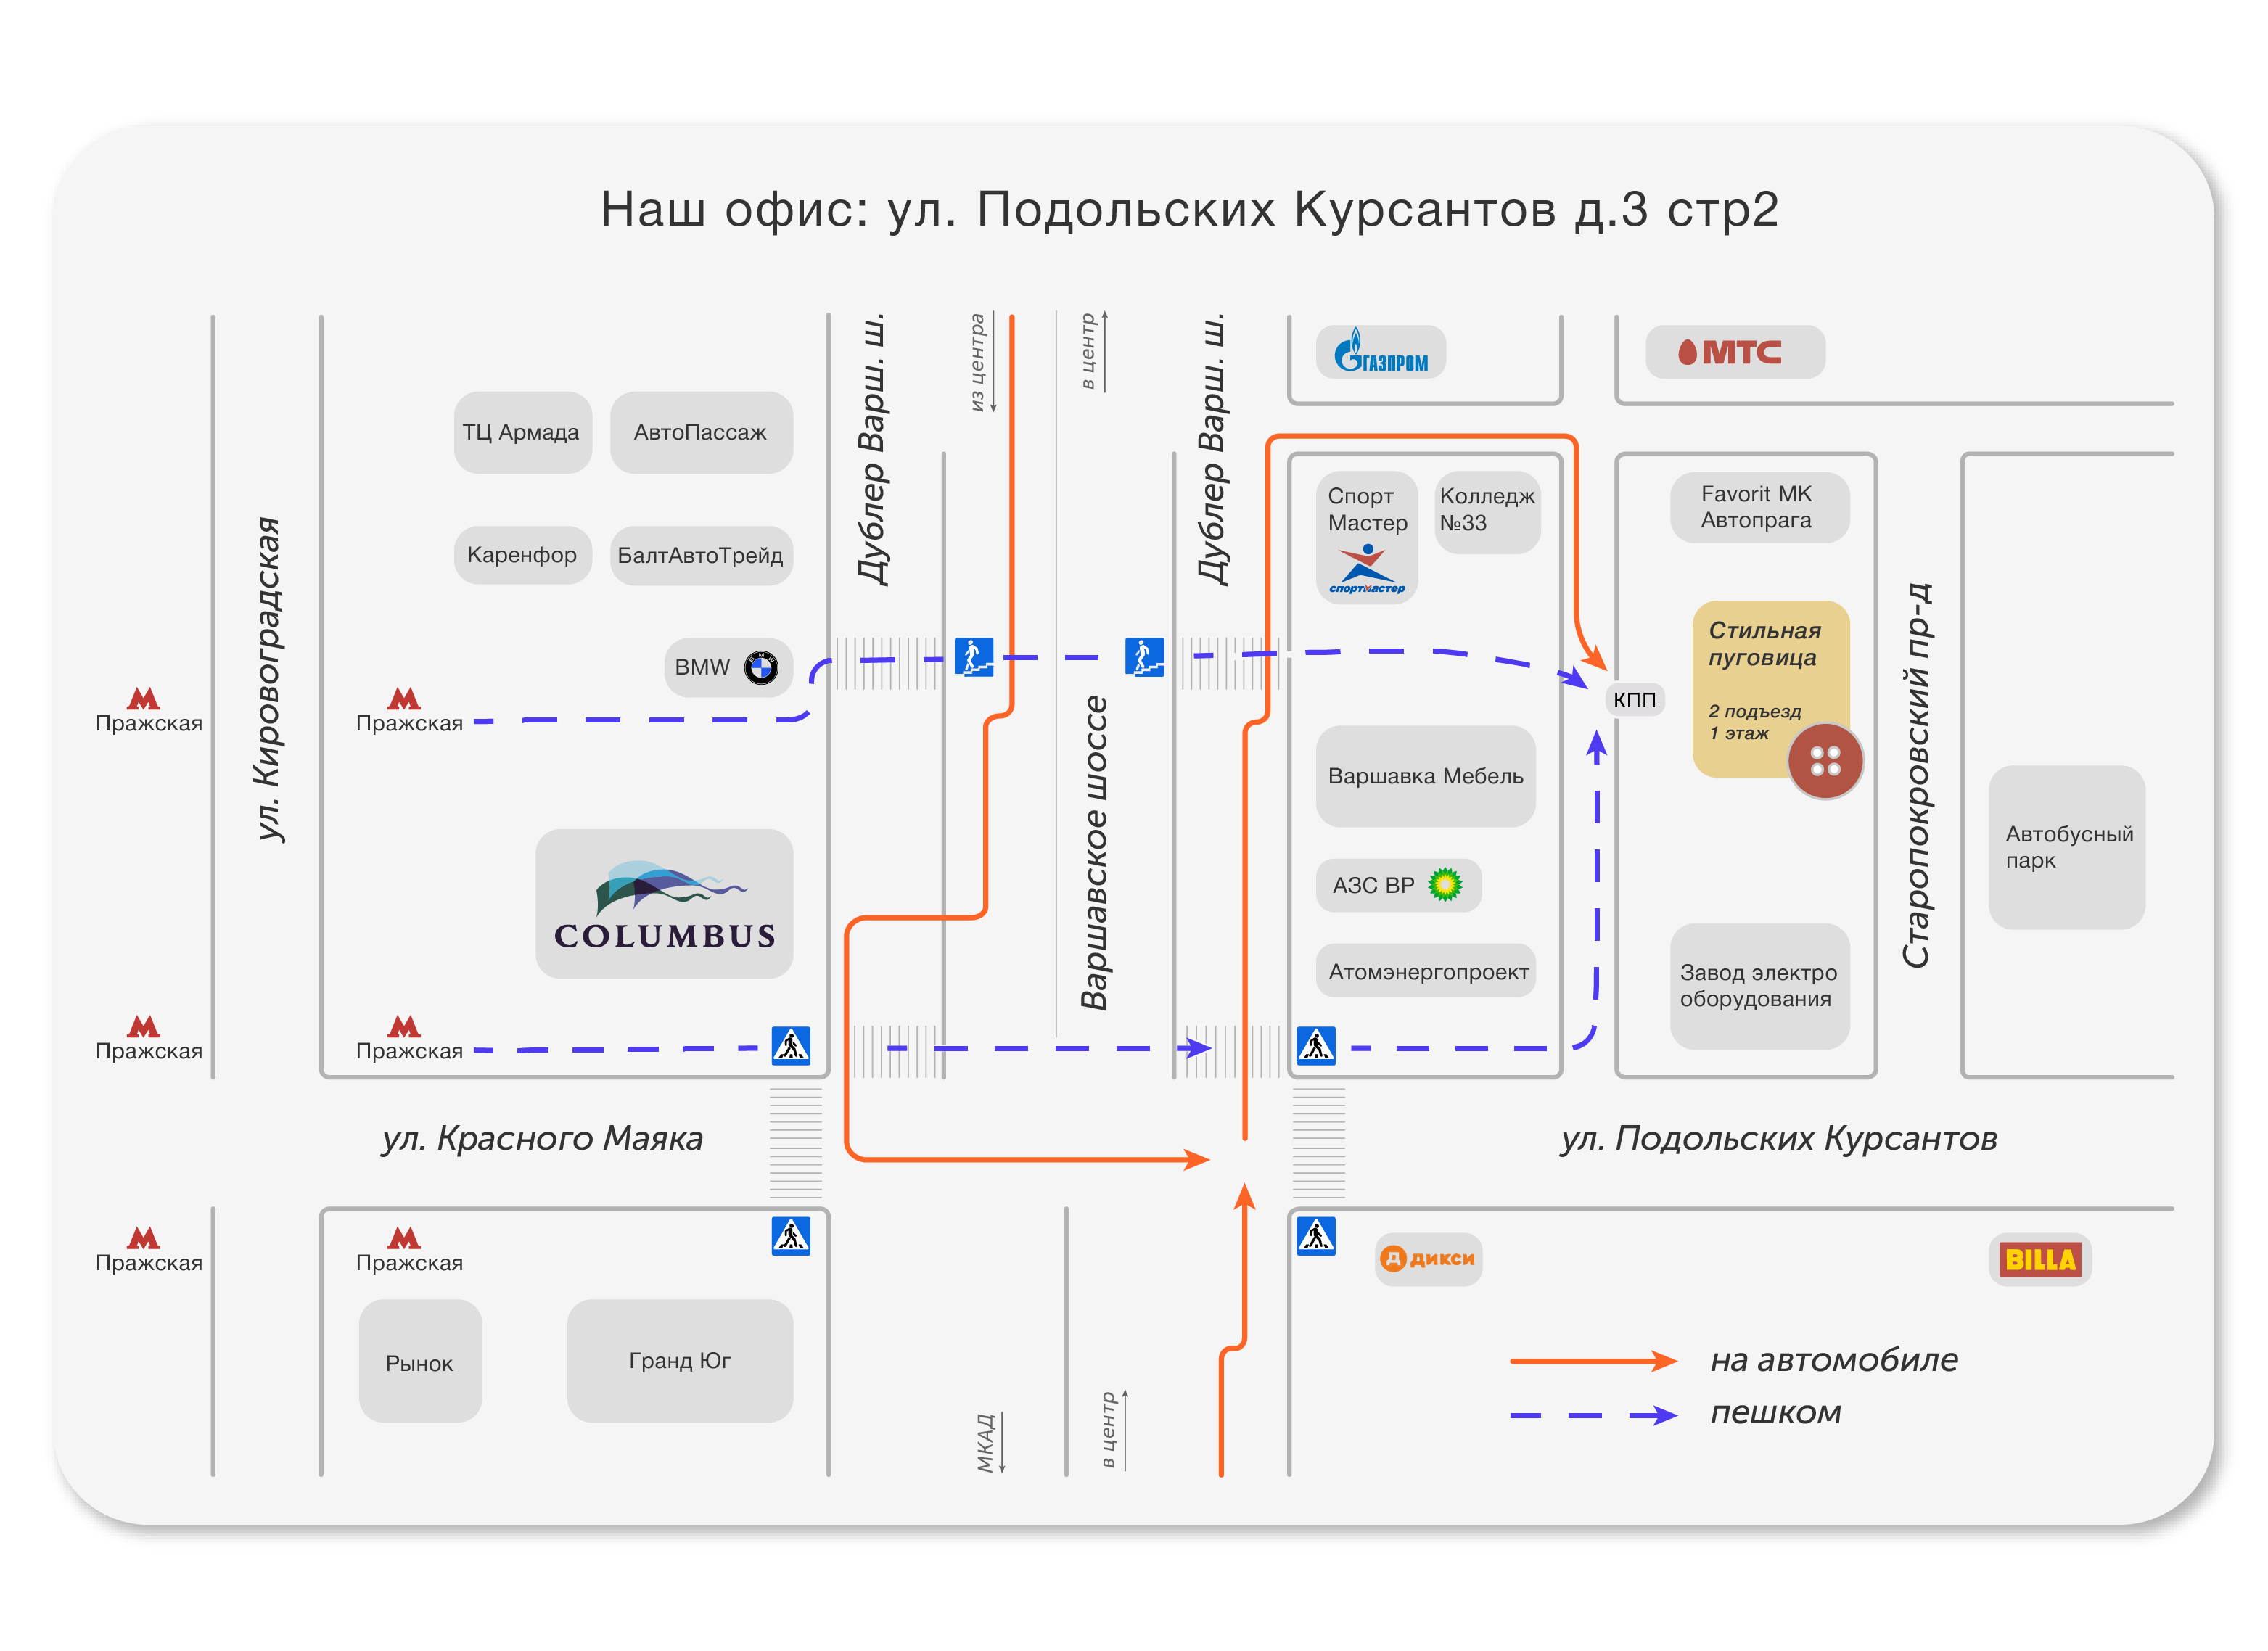The width and height of the screenshot is (2268, 1651).
Task: Click the underpass stairs icon right of Варшавское шоссе
Action: click(x=1144, y=657)
